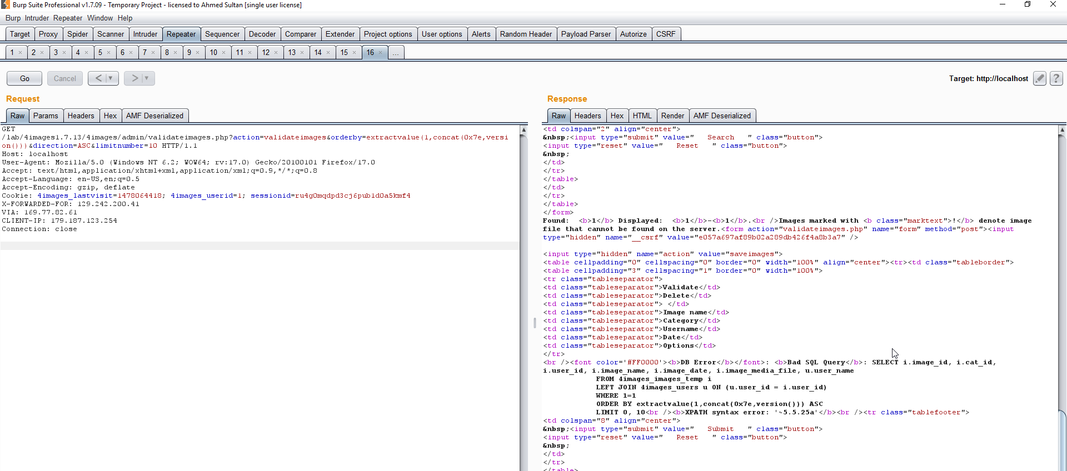Show request Params view
Image resolution: width=1067 pixels, height=471 pixels.
pyautogui.click(x=46, y=116)
